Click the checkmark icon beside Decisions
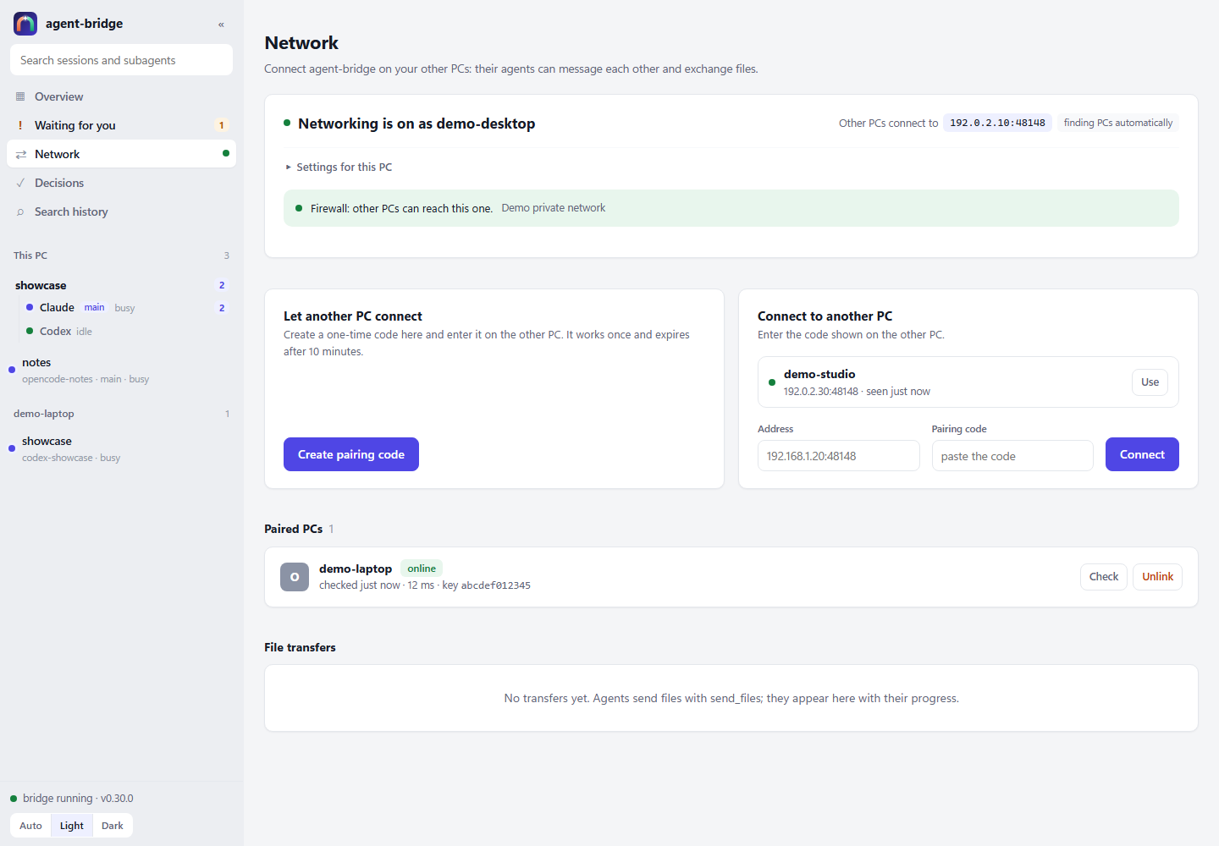This screenshot has height=846, width=1219. coord(20,183)
